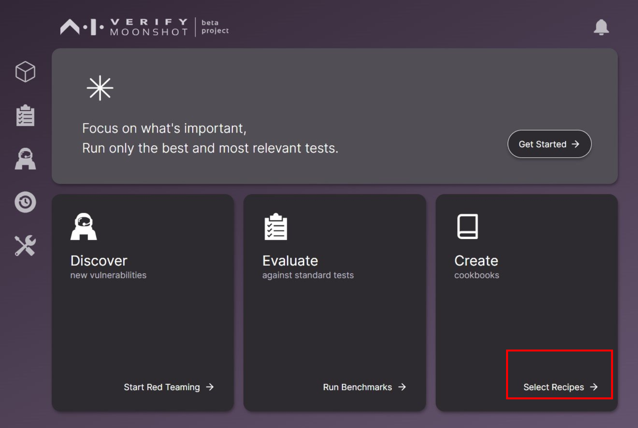Click the Discover heading

click(99, 261)
